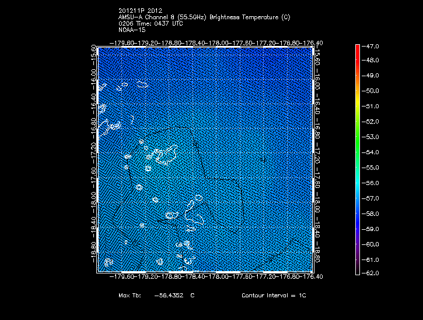
Task: Click the -179.60 longitude label on top axis
Action: coord(123,42)
